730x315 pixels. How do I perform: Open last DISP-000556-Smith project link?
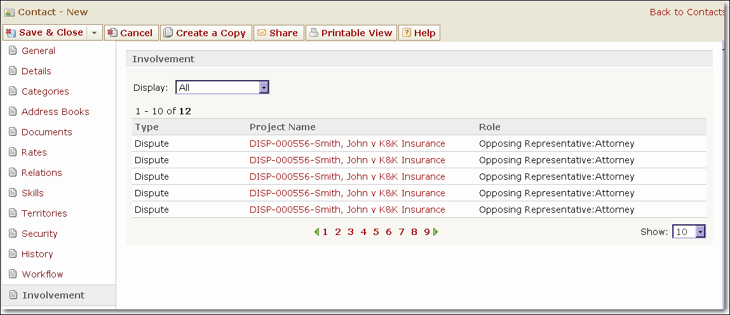click(x=348, y=210)
